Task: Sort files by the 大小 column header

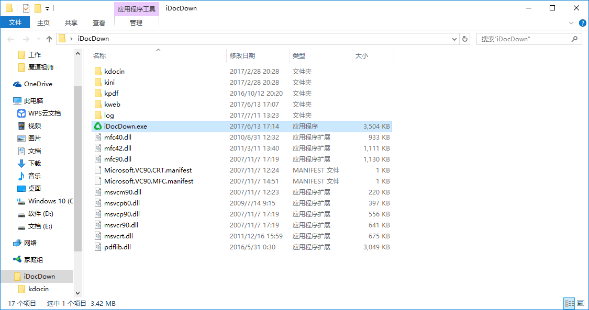Action: click(362, 56)
